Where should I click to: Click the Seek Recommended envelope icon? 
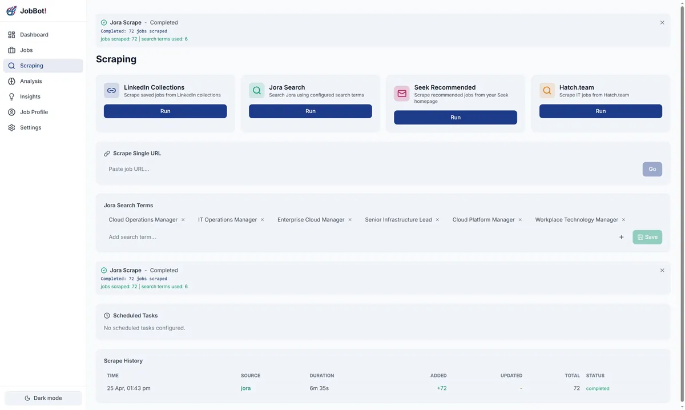(x=402, y=93)
